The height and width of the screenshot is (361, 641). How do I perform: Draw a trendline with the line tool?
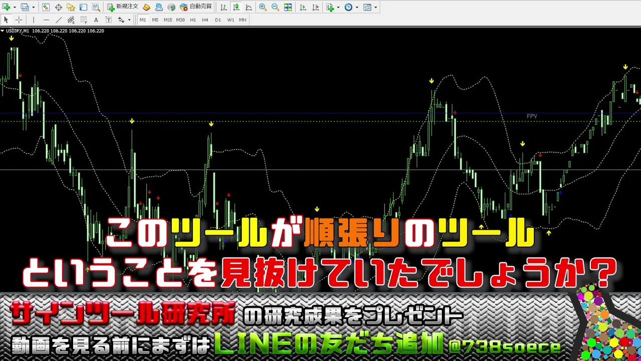click(x=59, y=20)
